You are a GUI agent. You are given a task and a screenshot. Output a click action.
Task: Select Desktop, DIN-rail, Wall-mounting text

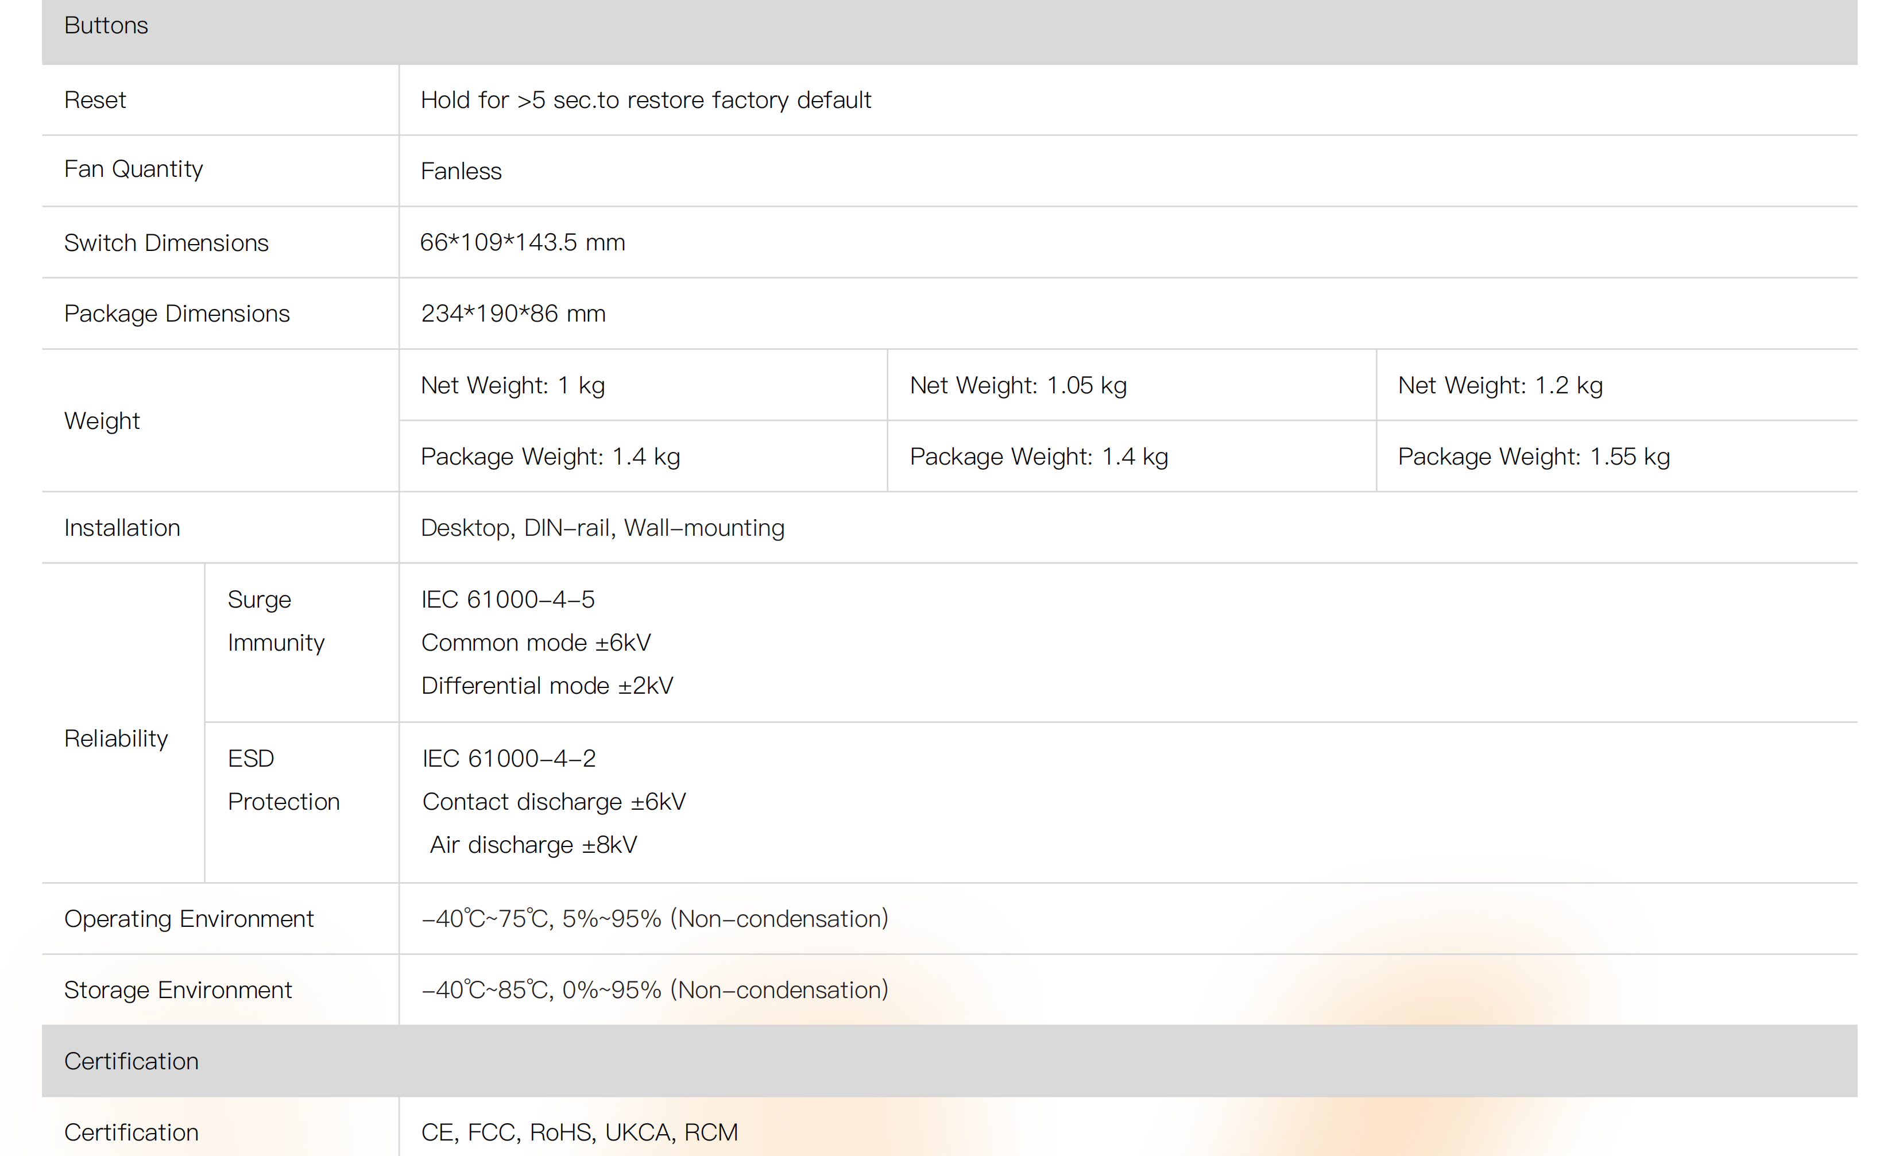602,528
